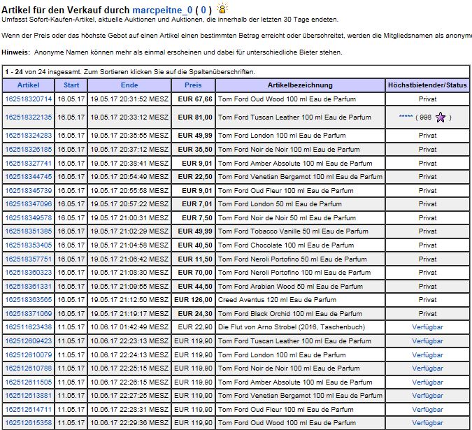Screen dimensions: 472x430
Task: Sort the table by Artikel column
Action: 28,85
